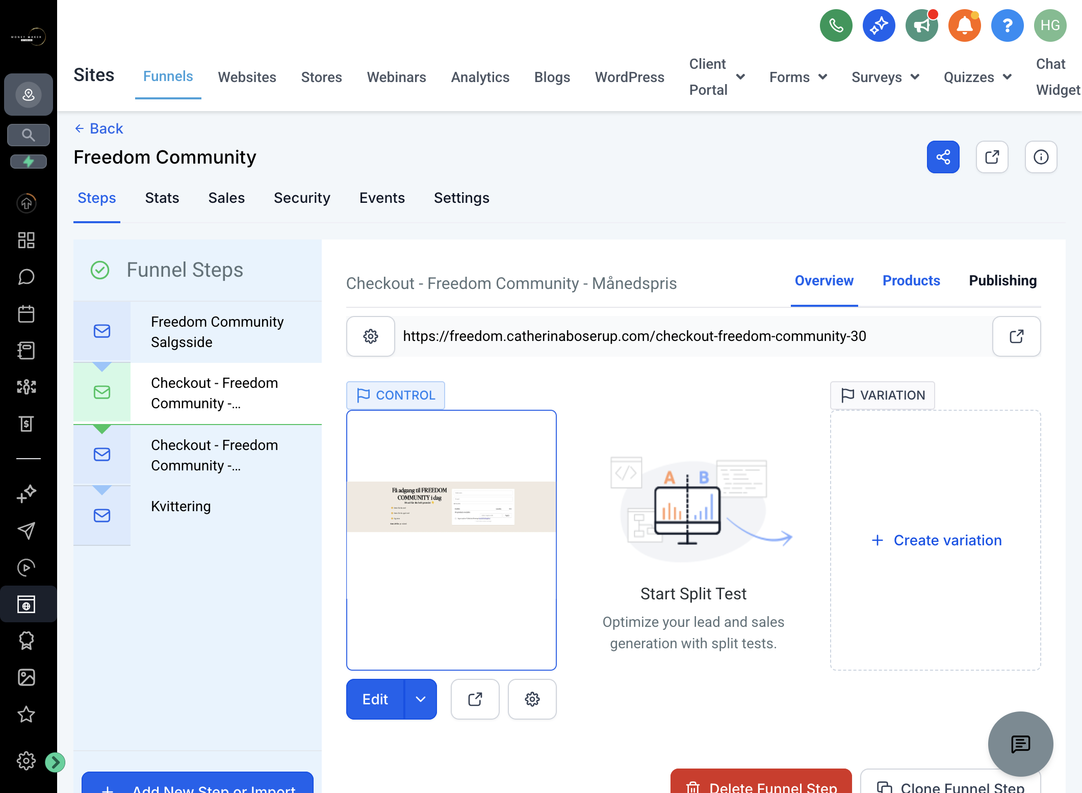Open the HG user avatar menu
Image resolution: width=1082 pixels, height=793 pixels.
pos(1050,25)
